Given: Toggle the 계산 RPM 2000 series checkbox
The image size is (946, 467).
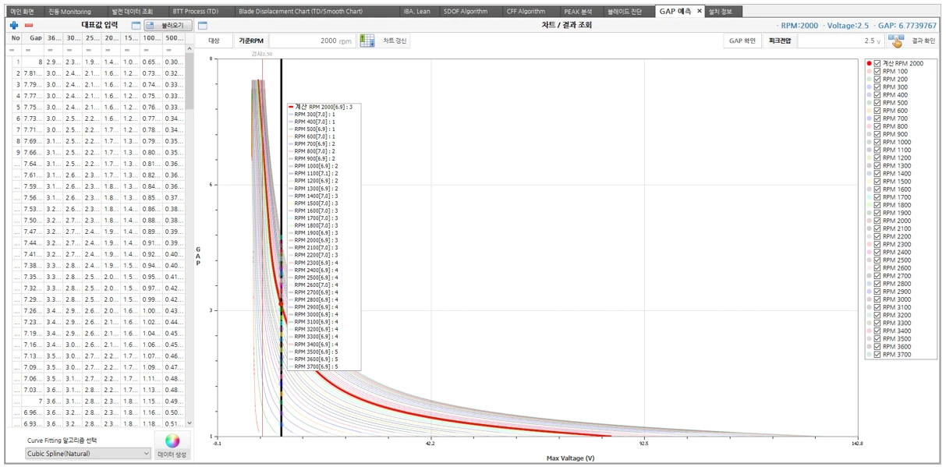Looking at the screenshot, I should [x=877, y=63].
